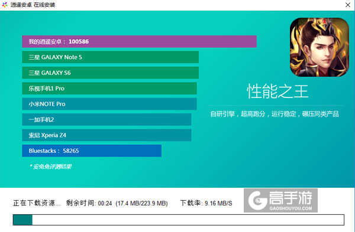Click the 性能之王 heading

pyautogui.click(x=277, y=92)
